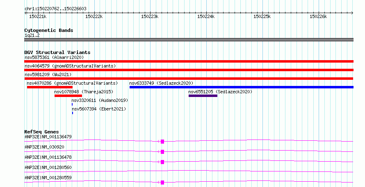The image size is (365, 187).
Task: Click the 1q21.2 cytogenetic band bar
Action: coord(189,40)
